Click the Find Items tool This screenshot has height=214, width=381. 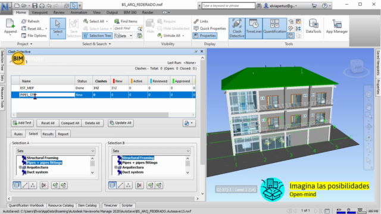[x=126, y=21]
